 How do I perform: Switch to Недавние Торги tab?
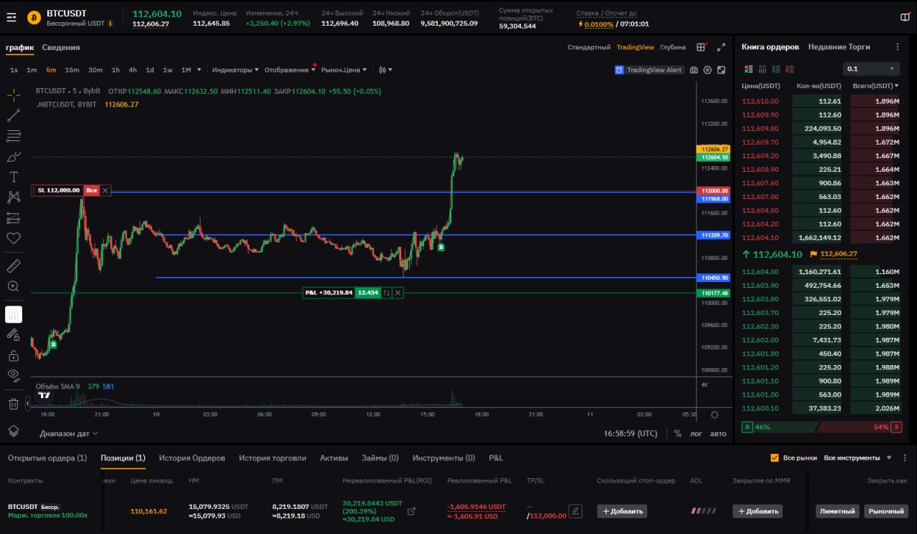(x=839, y=47)
